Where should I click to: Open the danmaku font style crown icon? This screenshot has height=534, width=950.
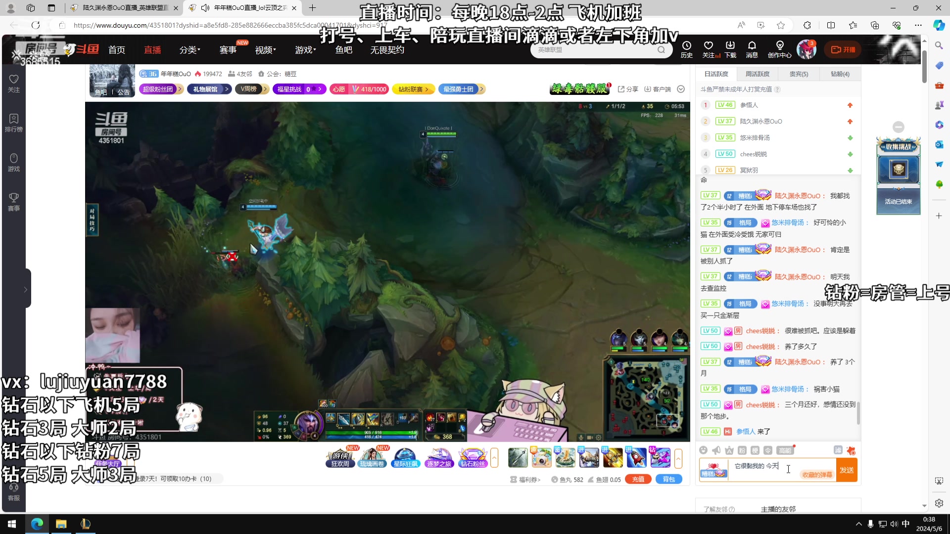click(x=729, y=450)
